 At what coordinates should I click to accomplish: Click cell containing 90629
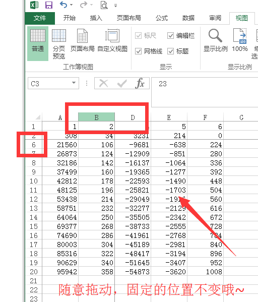click(x=60, y=263)
